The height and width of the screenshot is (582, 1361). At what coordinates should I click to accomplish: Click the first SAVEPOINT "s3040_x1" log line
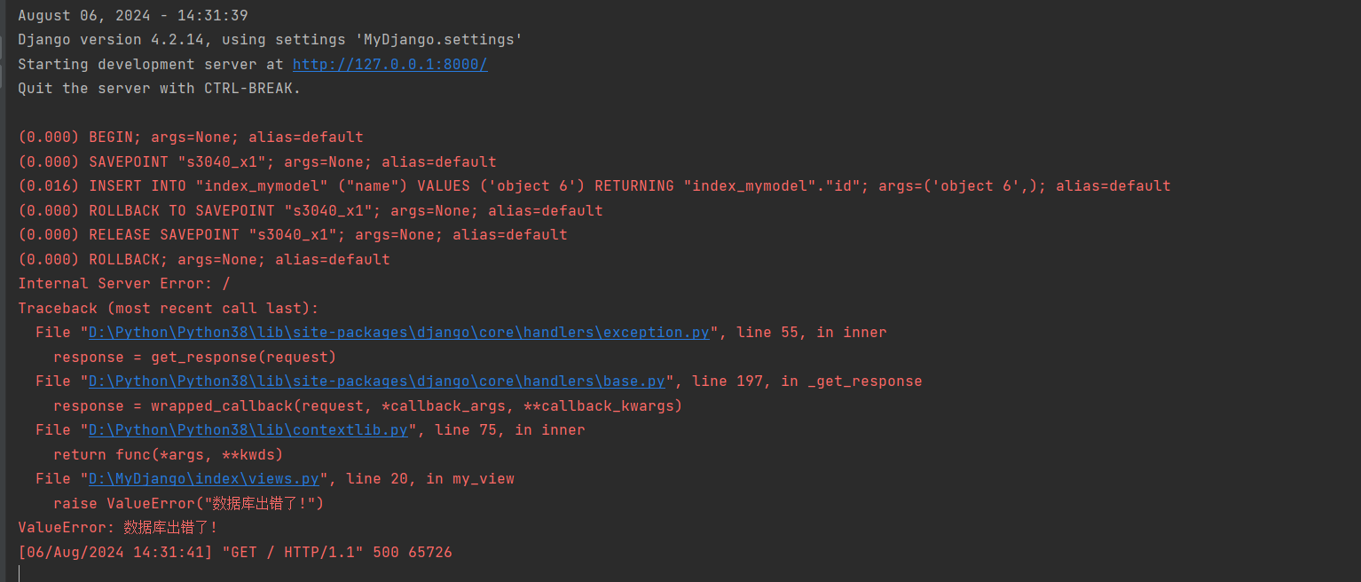[257, 162]
